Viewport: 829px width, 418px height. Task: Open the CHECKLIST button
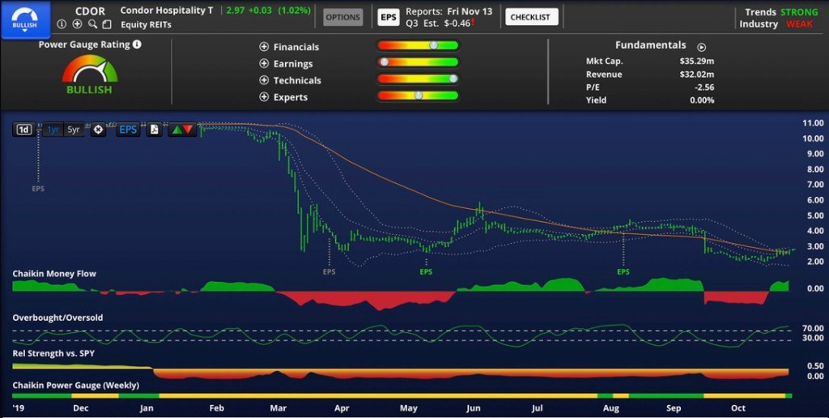tap(529, 17)
